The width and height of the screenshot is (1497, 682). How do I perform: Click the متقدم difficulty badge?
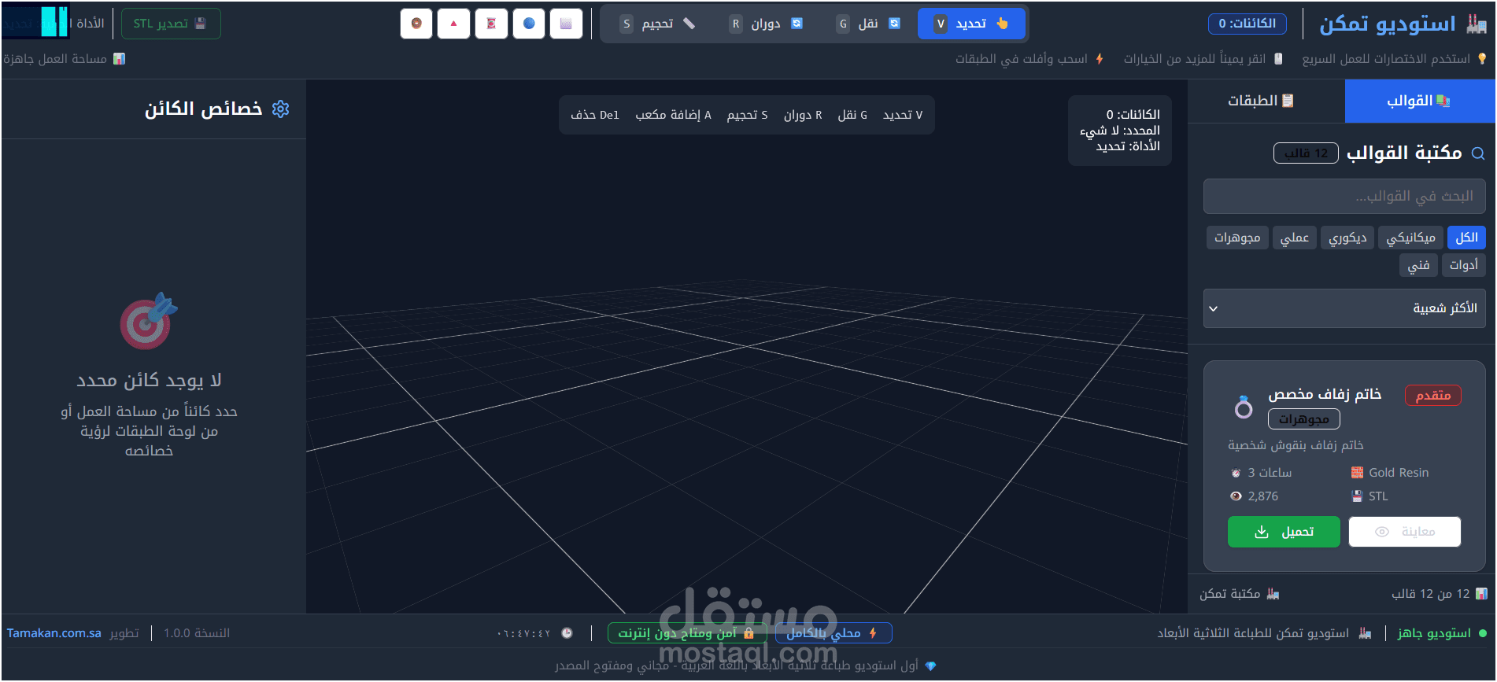[x=1433, y=396]
